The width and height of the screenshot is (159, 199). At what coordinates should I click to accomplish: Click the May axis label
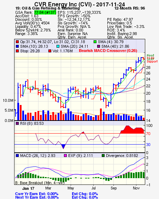click(x=71, y=188)
